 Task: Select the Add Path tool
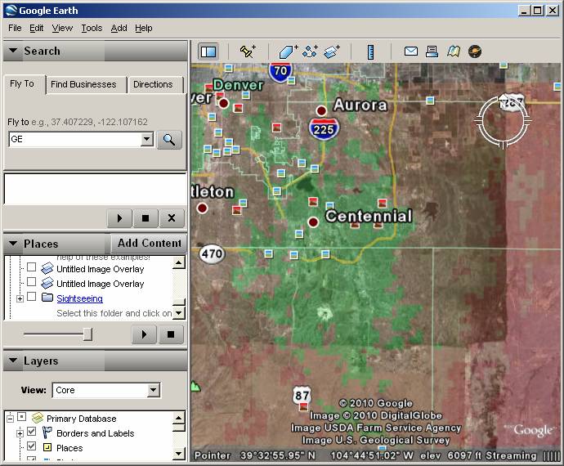[x=310, y=52]
